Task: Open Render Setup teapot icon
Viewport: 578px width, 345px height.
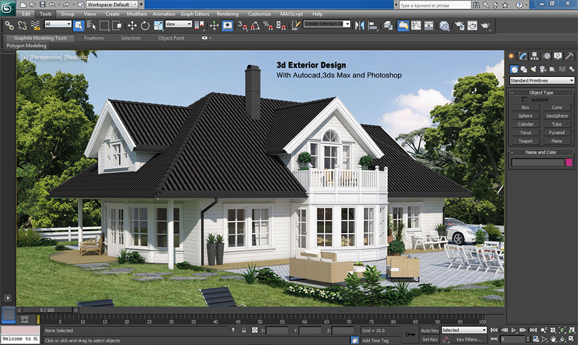Action: pyautogui.click(x=459, y=26)
